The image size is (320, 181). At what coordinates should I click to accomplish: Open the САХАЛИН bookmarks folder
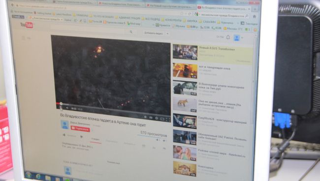[x=208, y=22]
